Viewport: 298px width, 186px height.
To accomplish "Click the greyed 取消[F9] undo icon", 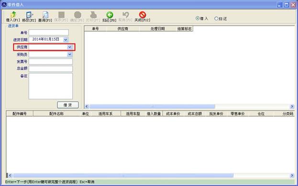I will click(x=126, y=15).
